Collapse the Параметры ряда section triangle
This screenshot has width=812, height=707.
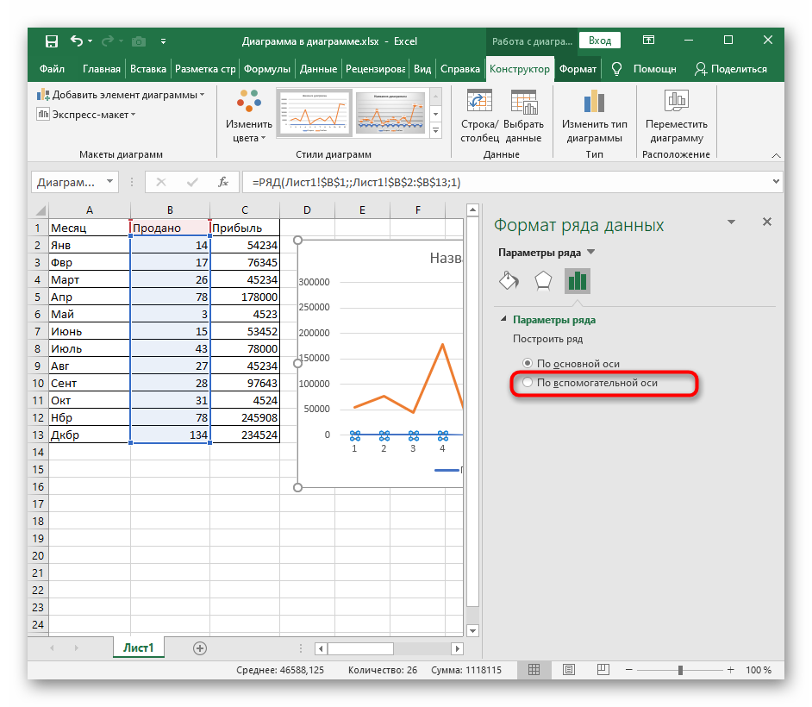(503, 320)
